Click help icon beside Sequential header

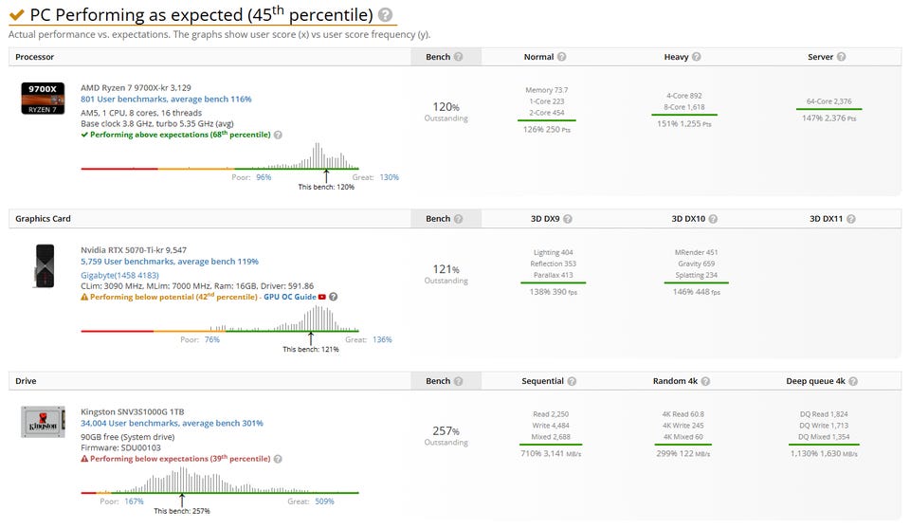572,381
